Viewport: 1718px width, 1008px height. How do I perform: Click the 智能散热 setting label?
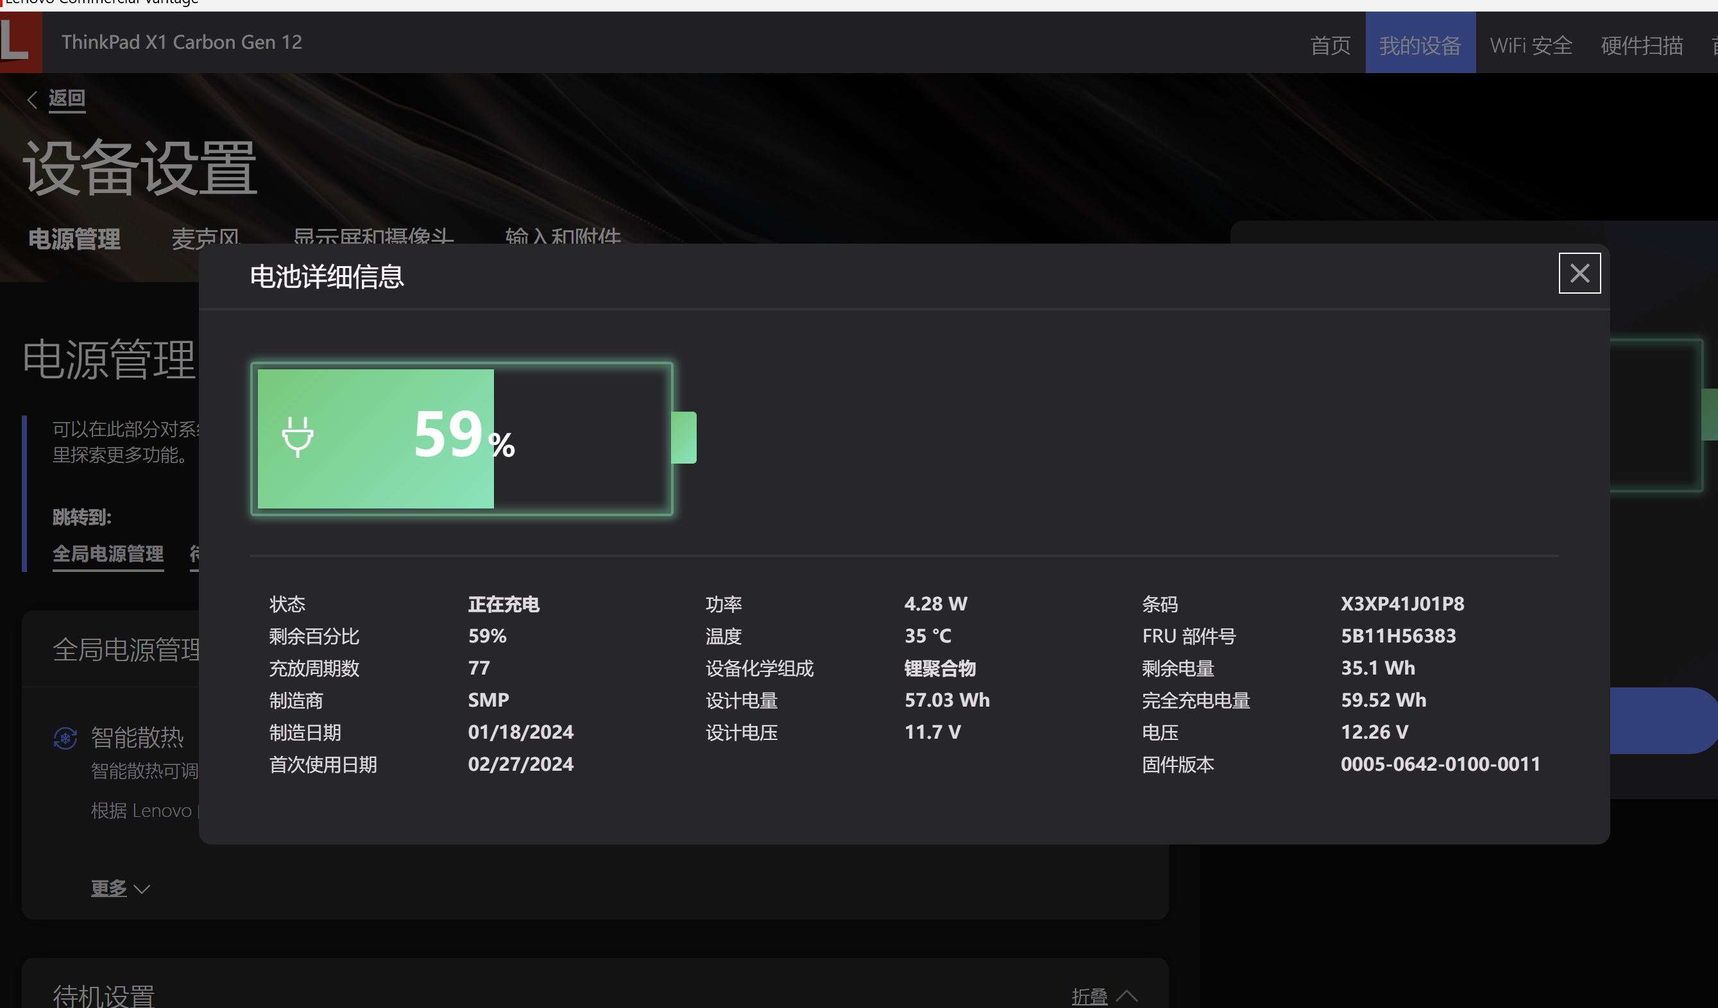point(137,737)
